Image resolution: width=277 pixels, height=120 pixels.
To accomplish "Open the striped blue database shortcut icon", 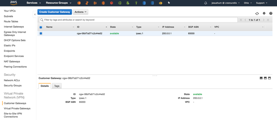I will point(152,3).
